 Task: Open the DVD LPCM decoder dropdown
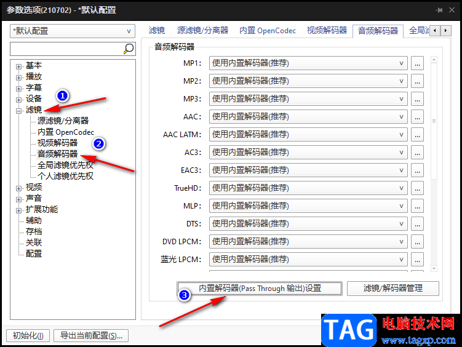click(308, 242)
